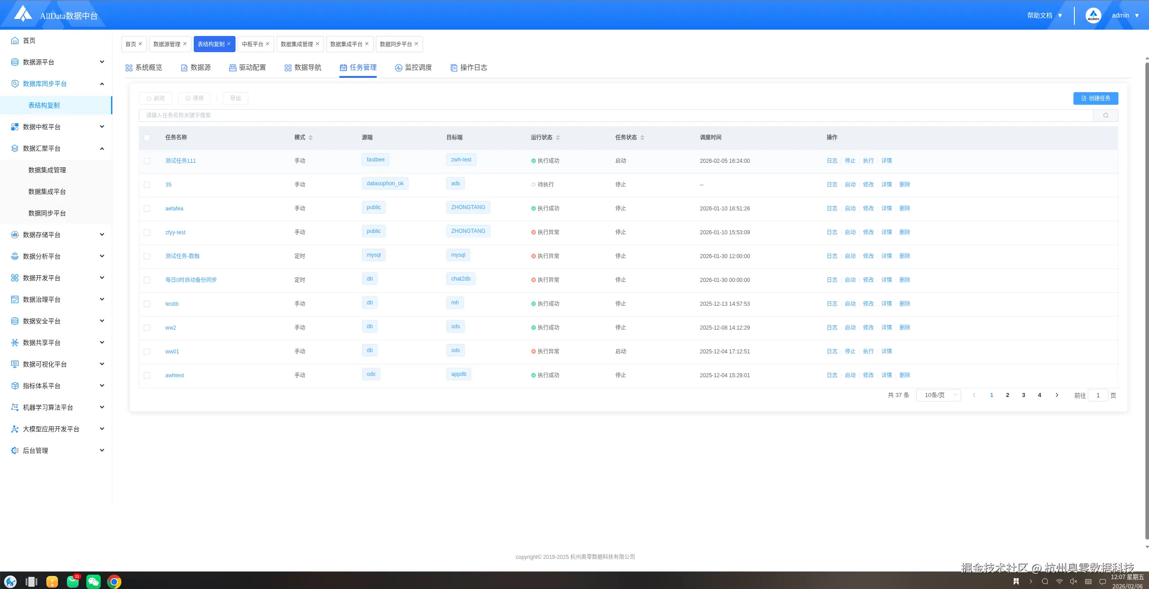Switch to the 监控调度 tab
The image size is (1149, 589).
point(413,67)
